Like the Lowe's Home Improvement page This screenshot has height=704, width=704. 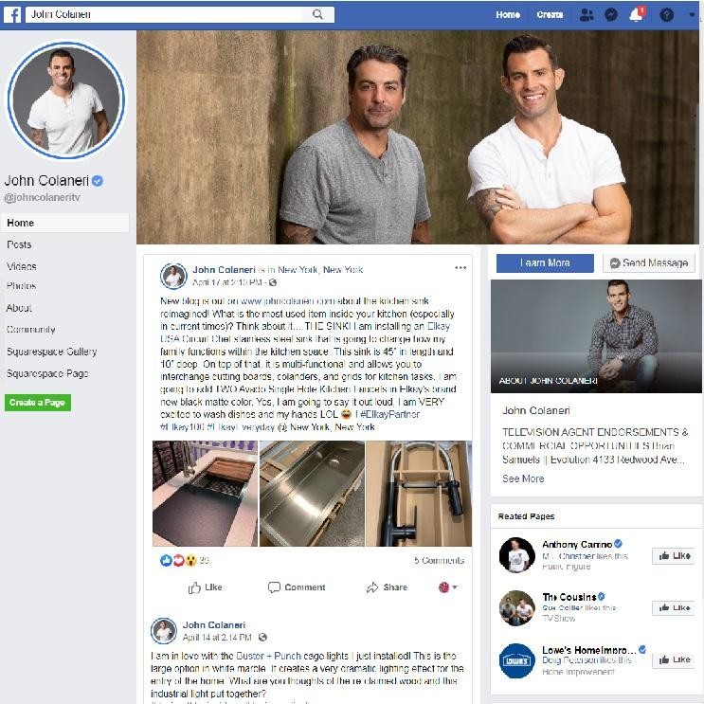674,660
